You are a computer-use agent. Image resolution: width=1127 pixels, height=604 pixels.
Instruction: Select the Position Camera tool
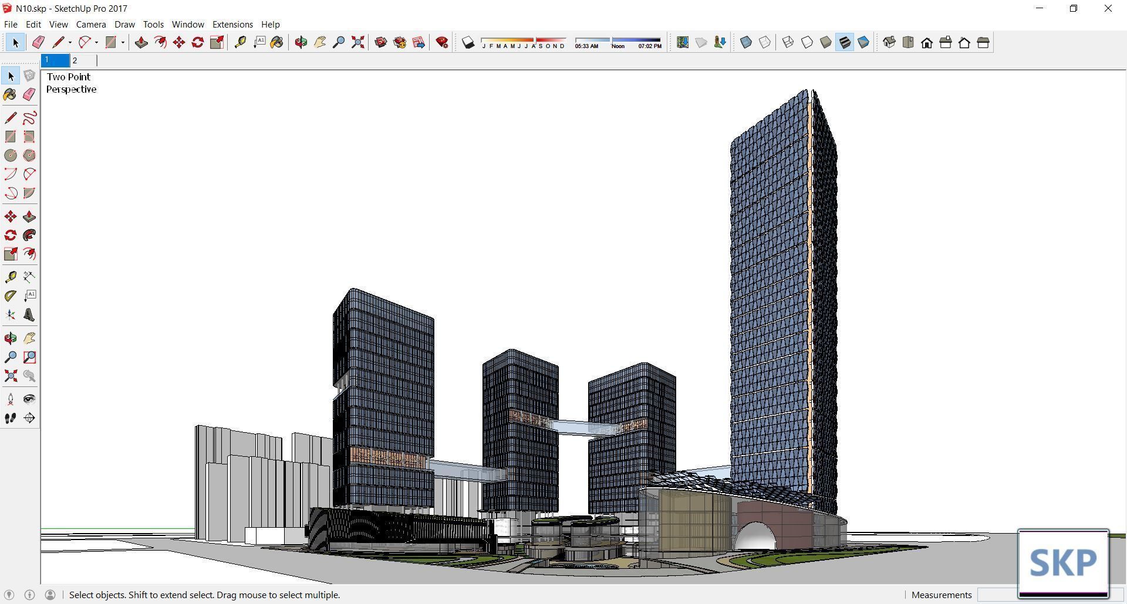(11, 399)
